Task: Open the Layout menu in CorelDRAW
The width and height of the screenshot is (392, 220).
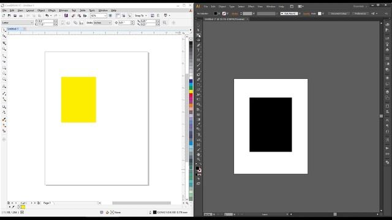Action: 30,10
